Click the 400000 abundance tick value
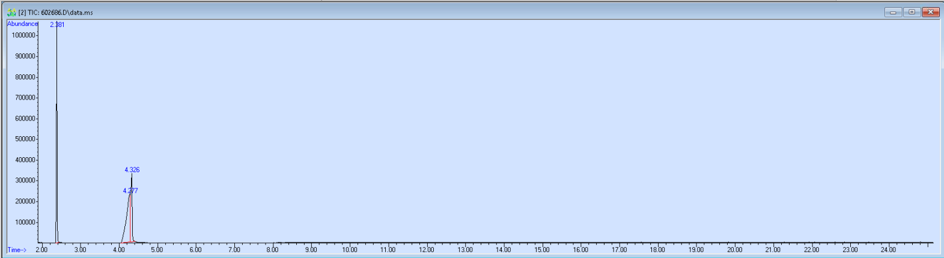Image resolution: width=944 pixels, height=258 pixels. (25, 160)
